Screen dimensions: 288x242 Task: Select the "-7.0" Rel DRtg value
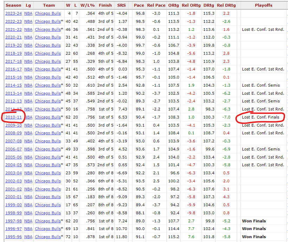click(x=226, y=117)
